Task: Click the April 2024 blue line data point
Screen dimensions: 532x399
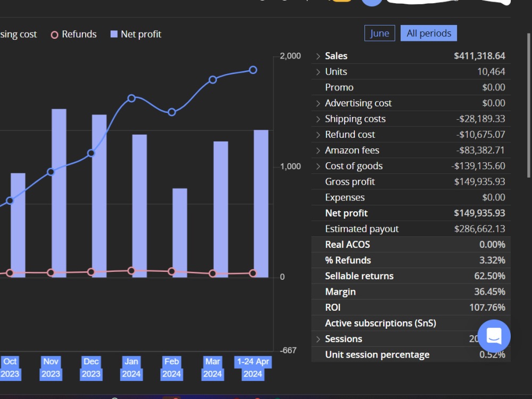Action: pyautogui.click(x=253, y=70)
